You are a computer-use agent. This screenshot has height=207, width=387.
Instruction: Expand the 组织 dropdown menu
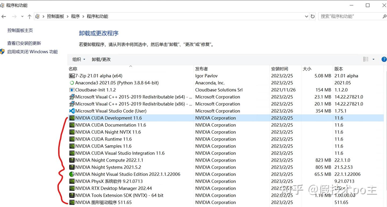(x=79, y=59)
